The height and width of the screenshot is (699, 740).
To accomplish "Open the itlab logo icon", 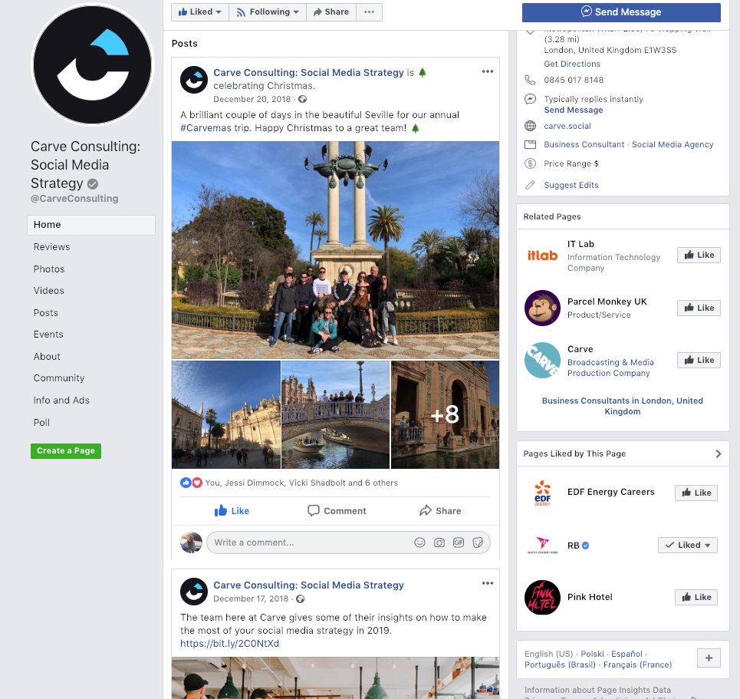I will [542, 256].
